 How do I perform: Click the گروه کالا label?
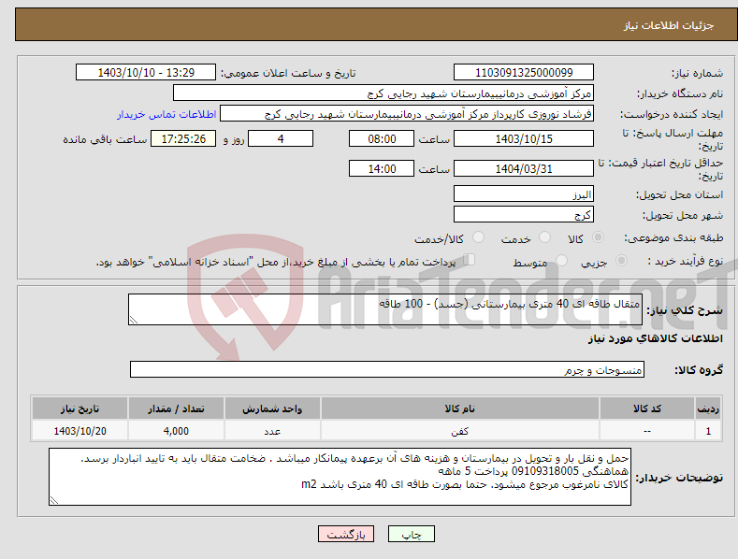click(699, 370)
